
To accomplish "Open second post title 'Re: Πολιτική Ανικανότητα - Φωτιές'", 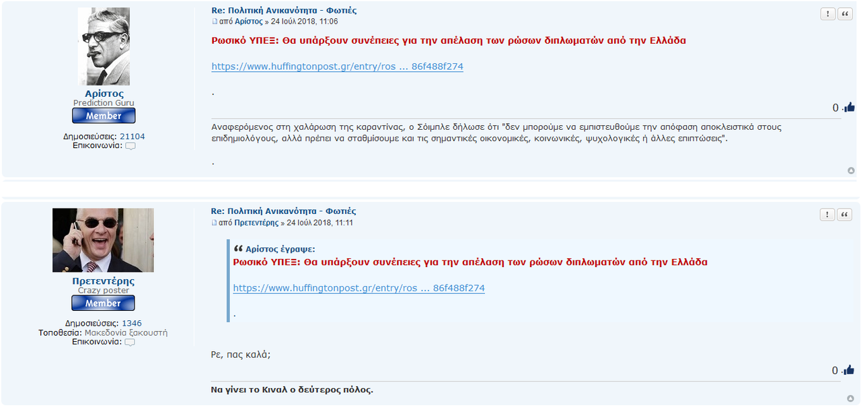I will (284, 211).
